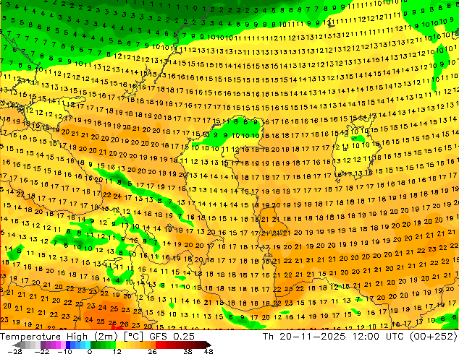
Task: Click the '0' legend label under the color bar
Action: coord(90,351)
